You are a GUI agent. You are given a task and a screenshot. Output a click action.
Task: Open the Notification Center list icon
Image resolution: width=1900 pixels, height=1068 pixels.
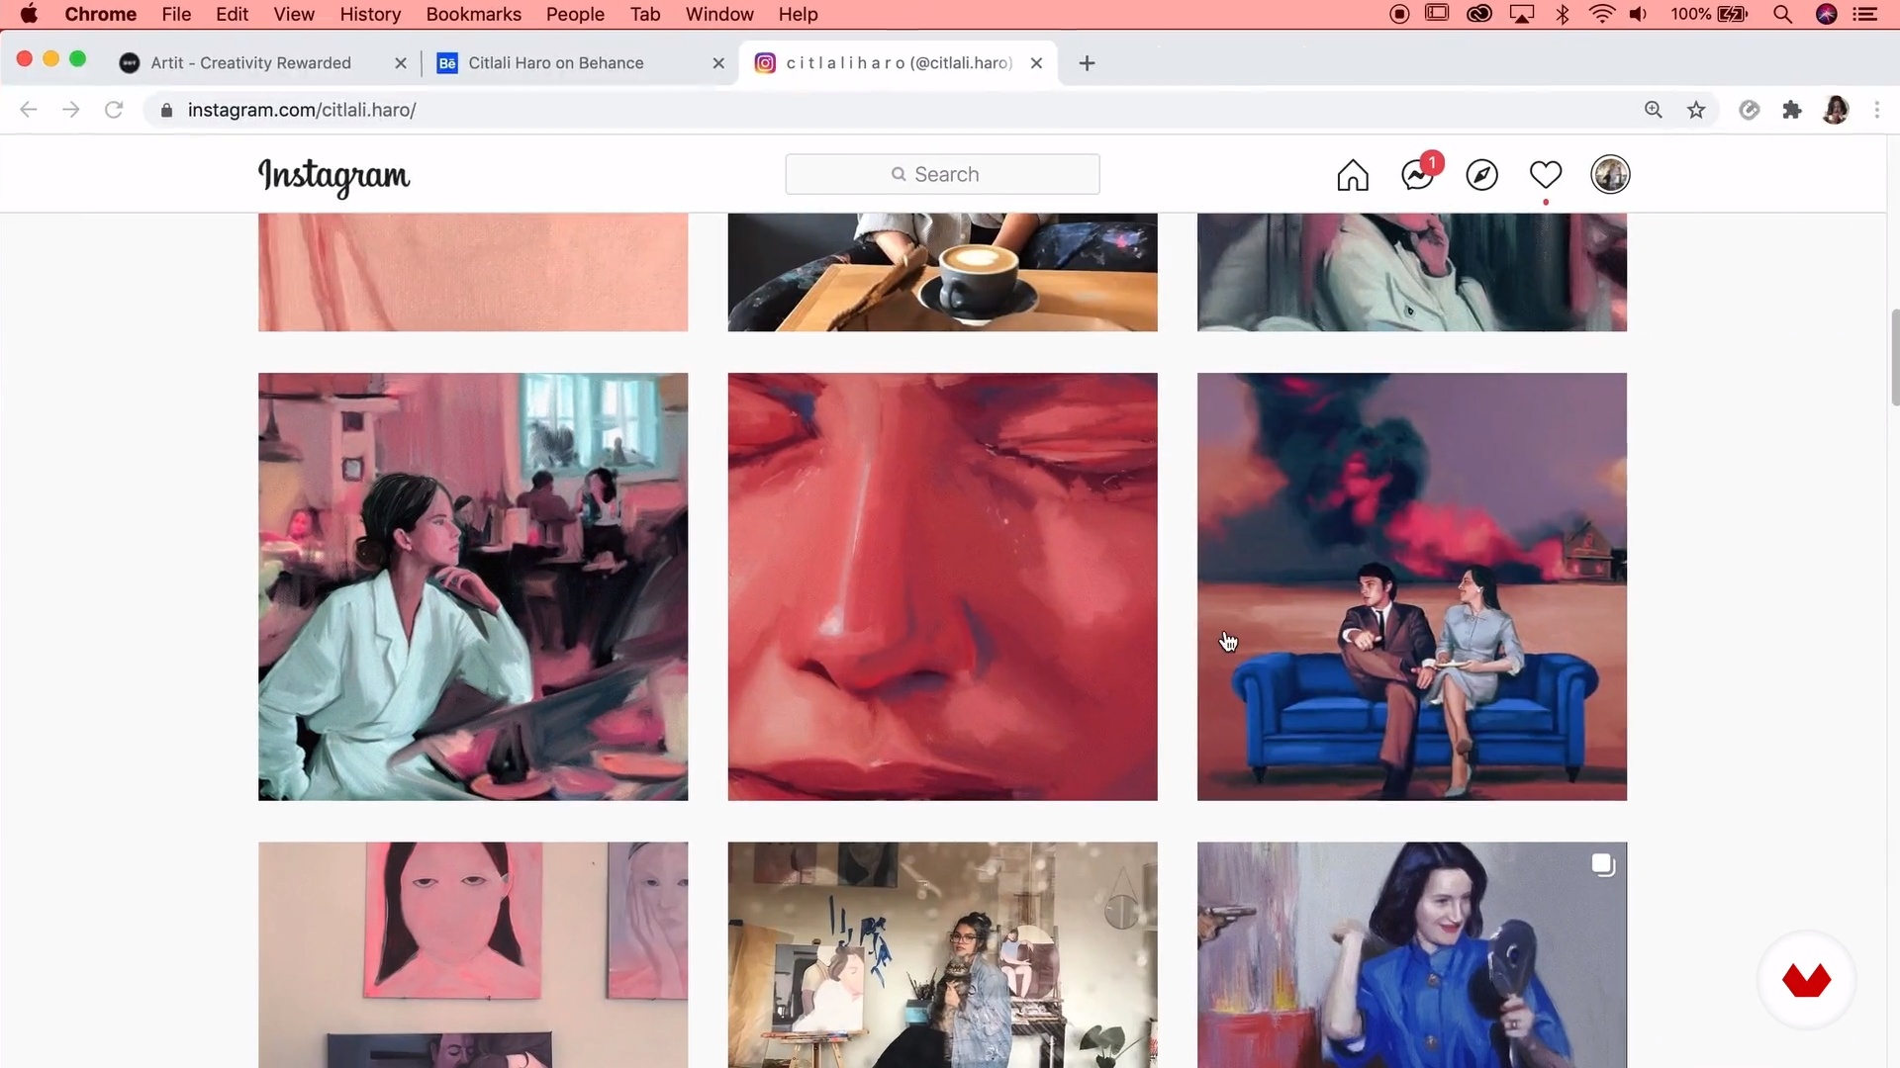click(x=1865, y=14)
